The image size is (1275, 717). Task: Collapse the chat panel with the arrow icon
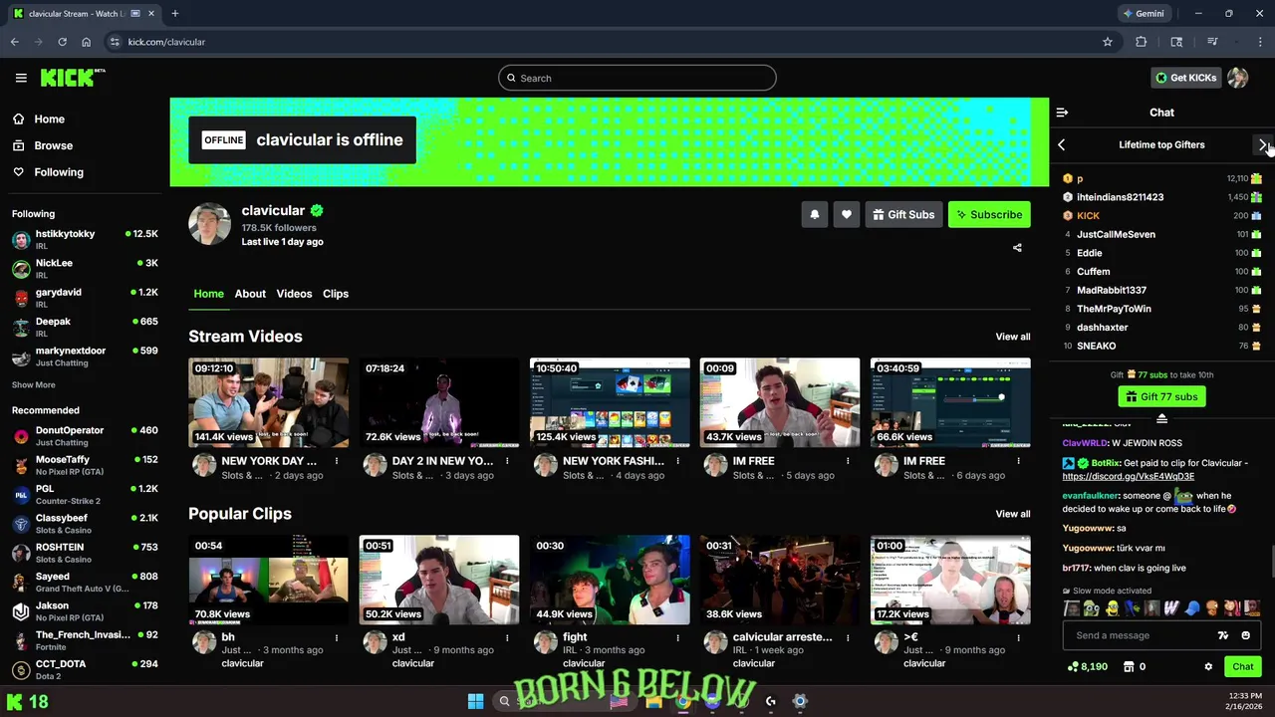[1062, 113]
